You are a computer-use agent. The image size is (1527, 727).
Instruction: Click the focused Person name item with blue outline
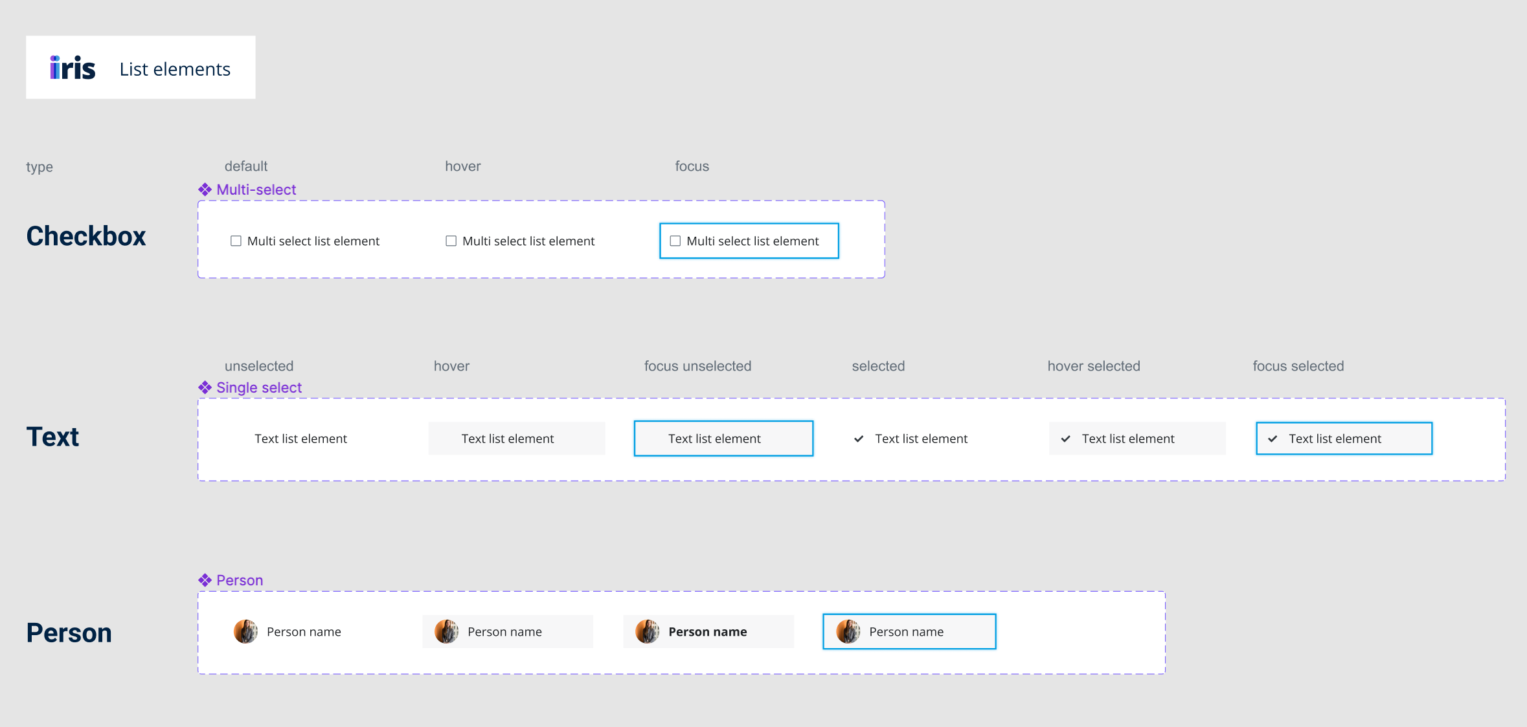[x=909, y=631]
